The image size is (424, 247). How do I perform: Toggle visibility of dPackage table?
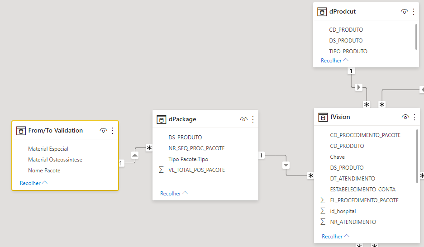[243, 119]
